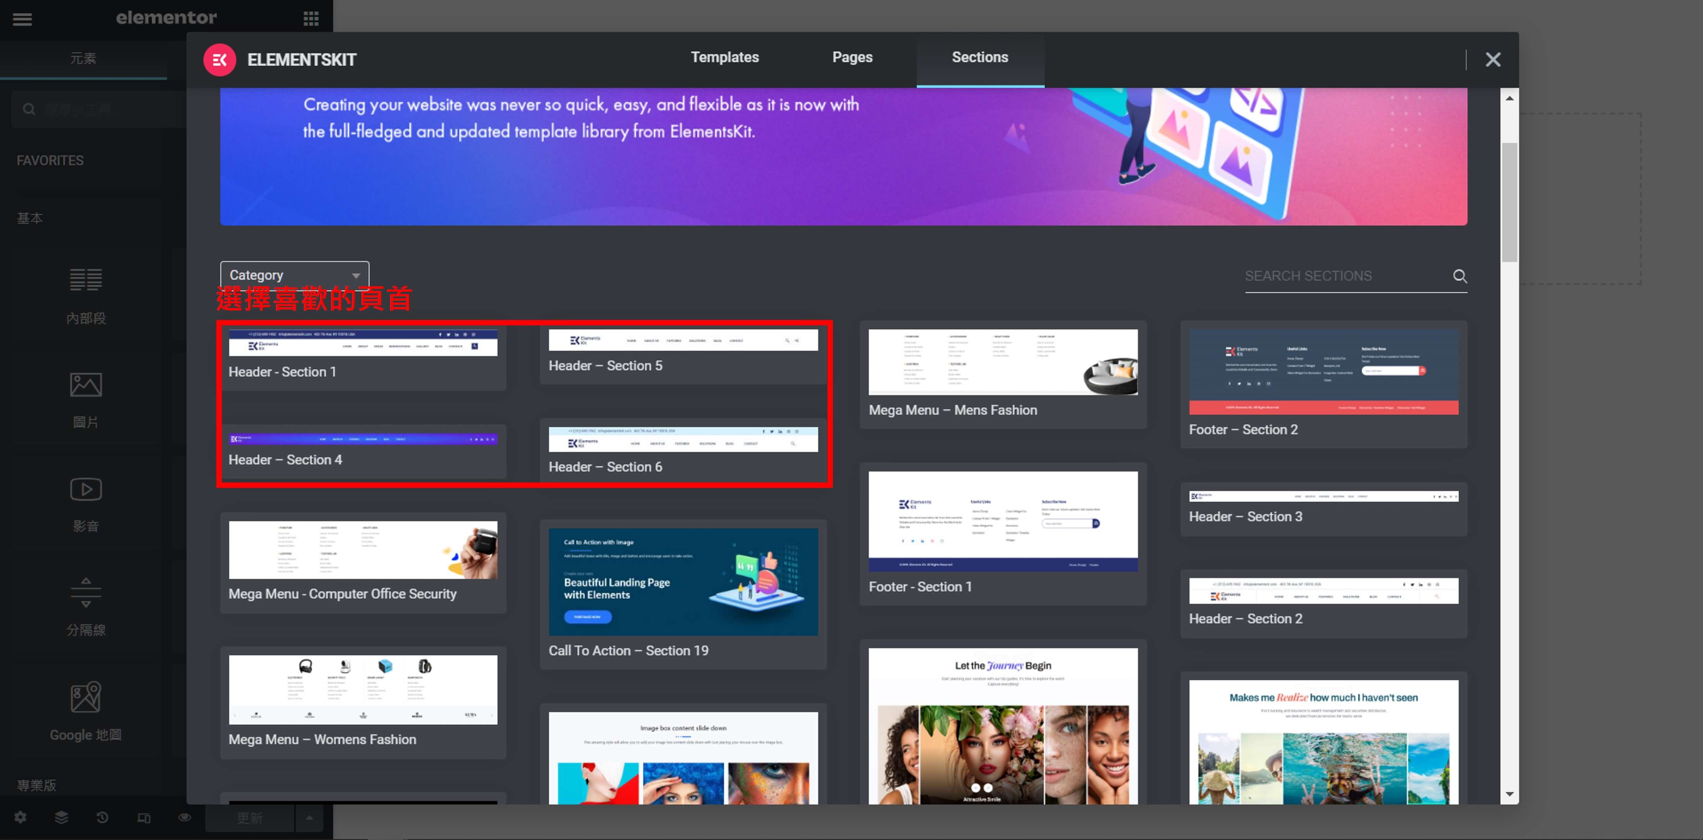The width and height of the screenshot is (1703, 840).
Task: Open the History icon
Action: pyautogui.click(x=103, y=818)
